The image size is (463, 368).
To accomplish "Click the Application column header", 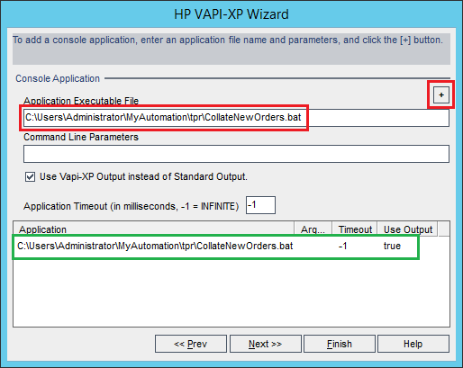I will [x=153, y=229].
